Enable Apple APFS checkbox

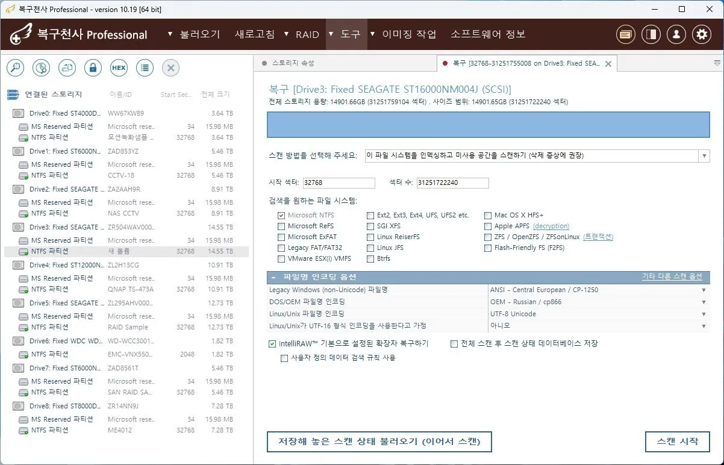488,226
